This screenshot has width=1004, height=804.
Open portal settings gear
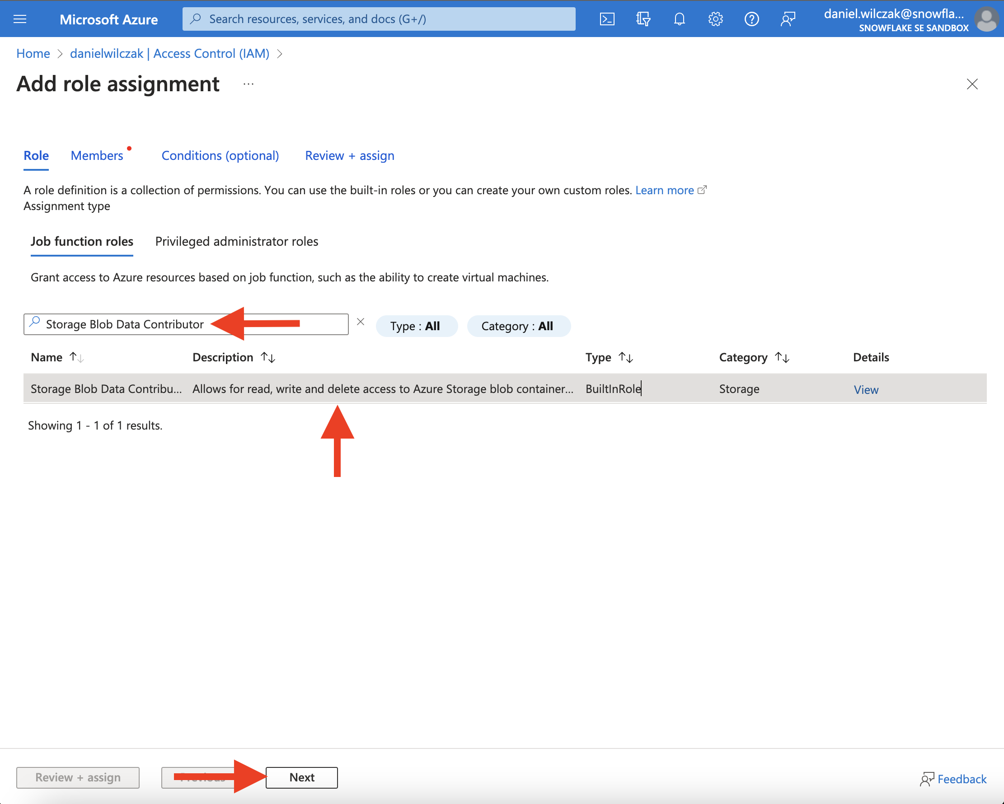(x=715, y=19)
